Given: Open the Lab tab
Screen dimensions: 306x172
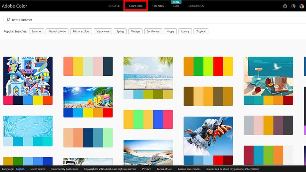Looking at the screenshot, I should click(x=176, y=6).
